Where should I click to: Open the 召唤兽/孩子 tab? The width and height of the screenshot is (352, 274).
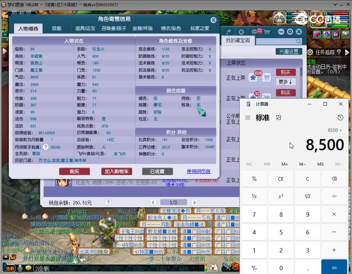click(x=114, y=28)
